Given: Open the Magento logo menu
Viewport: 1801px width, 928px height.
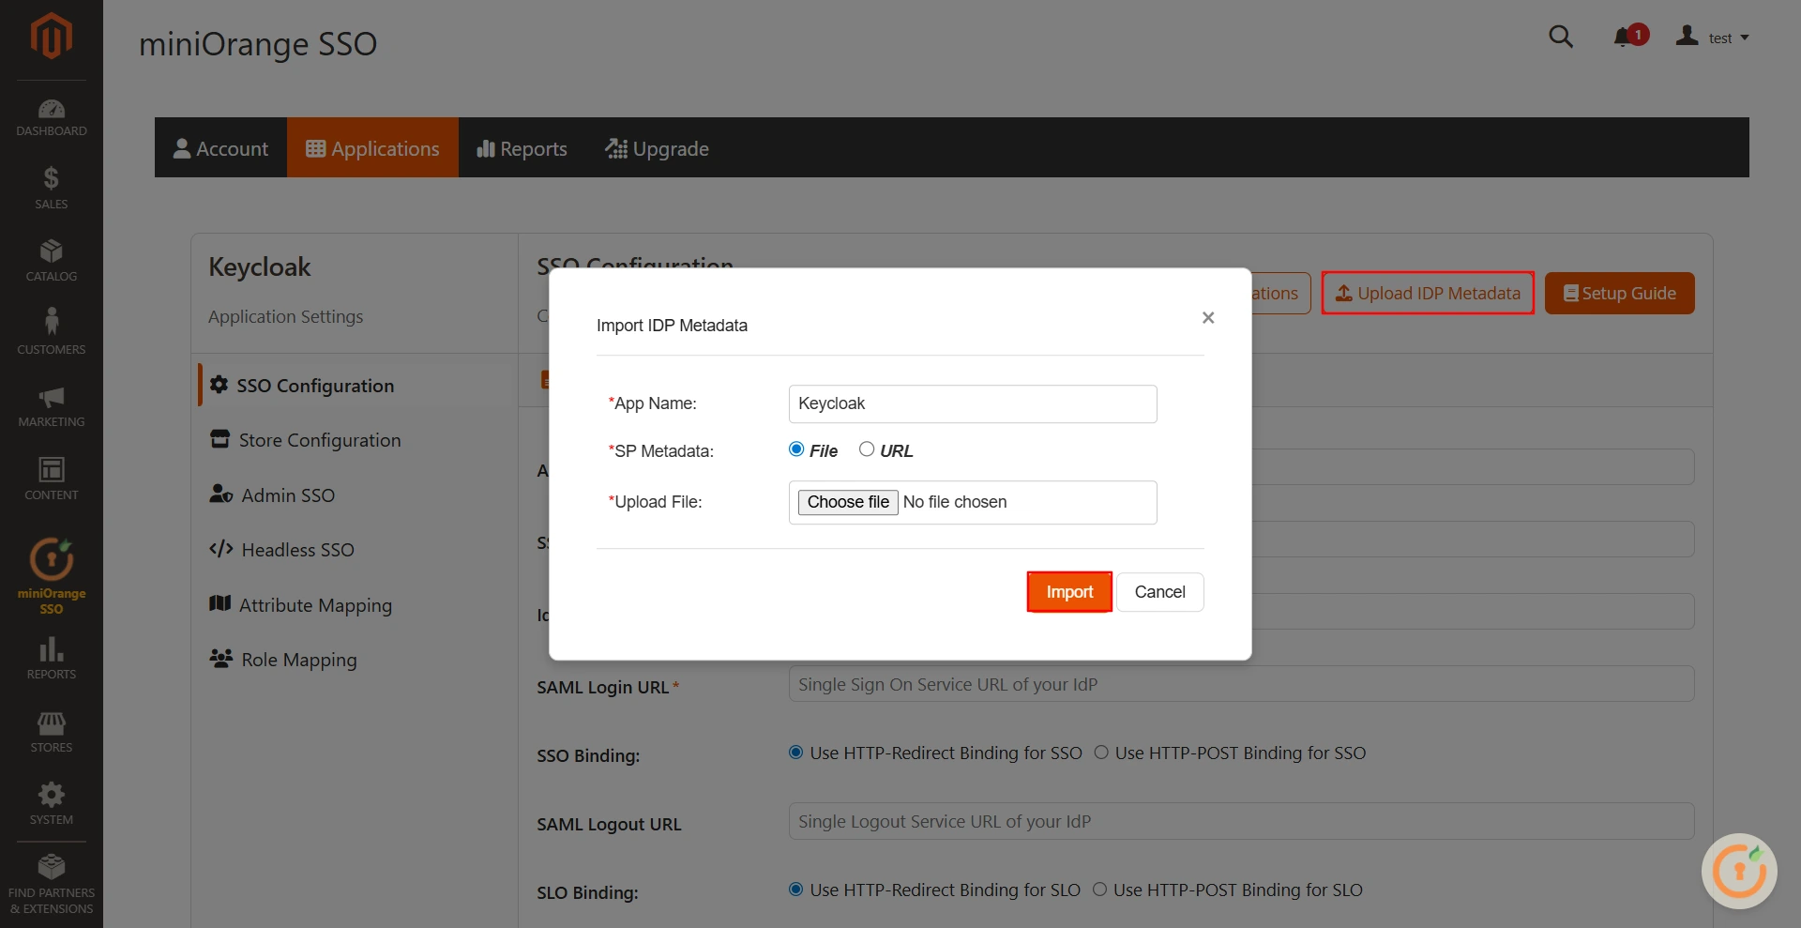Looking at the screenshot, I should pyautogui.click(x=51, y=36).
